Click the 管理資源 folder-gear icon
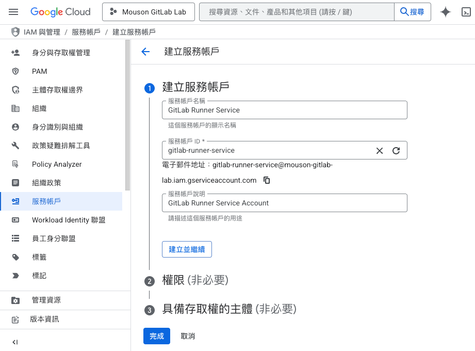The width and height of the screenshot is (475, 351). point(15,300)
